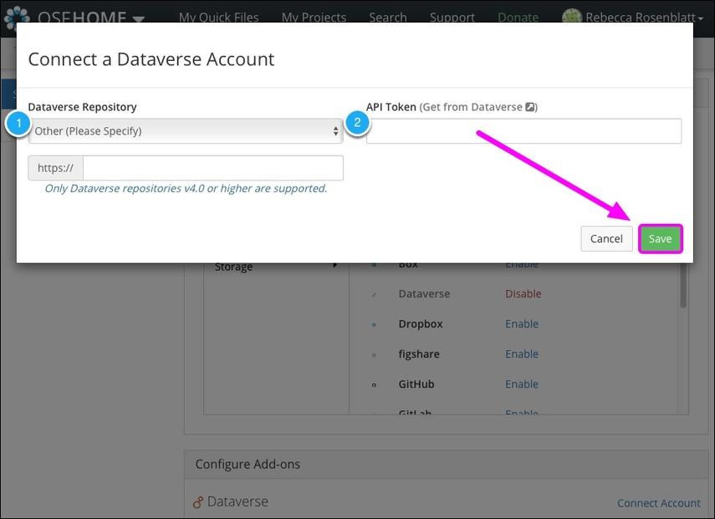Viewport: 715px width, 519px height.
Task: Click the GitHub add-on icon
Action: point(374,384)
